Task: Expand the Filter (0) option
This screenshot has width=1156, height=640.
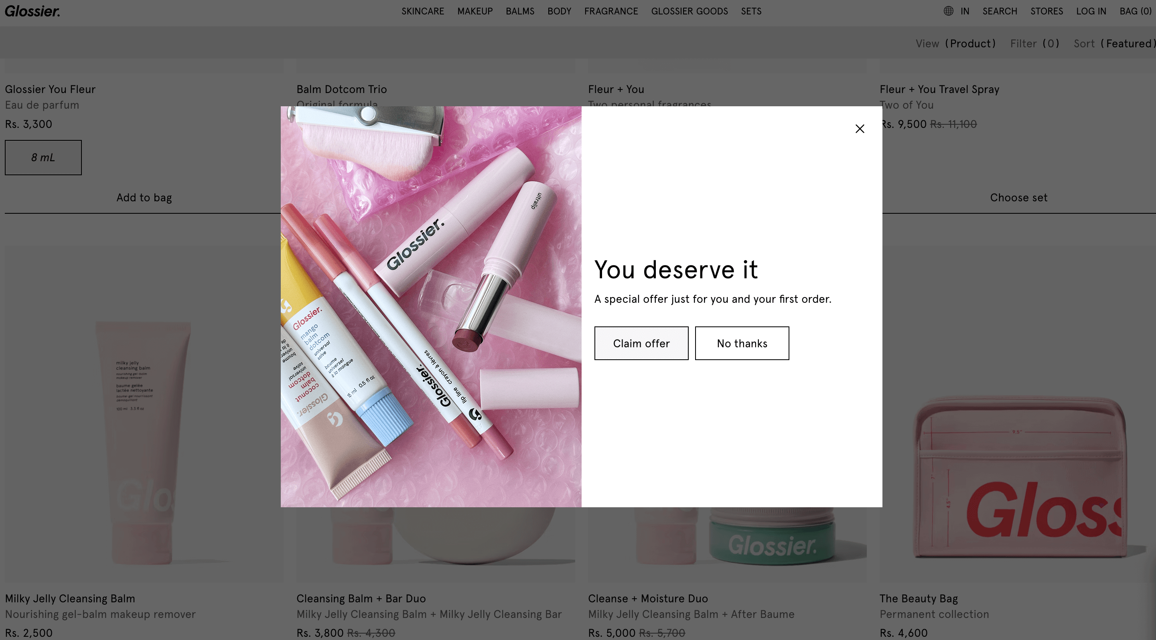Action: click(1034, 43)
